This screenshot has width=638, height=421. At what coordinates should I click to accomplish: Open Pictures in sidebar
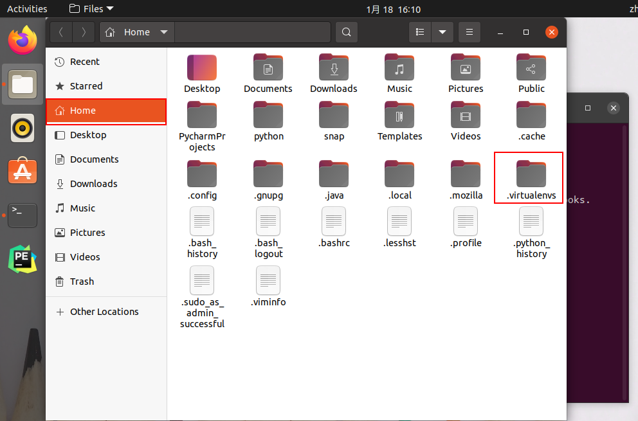point(106,233)
